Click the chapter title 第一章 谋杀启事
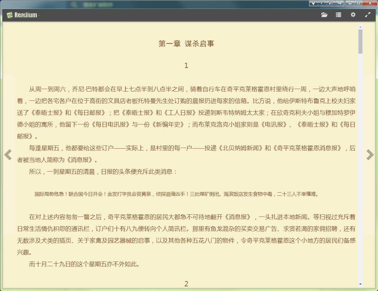Image resolution: width=378 pixels, height=291 pixels. (186, 44)
